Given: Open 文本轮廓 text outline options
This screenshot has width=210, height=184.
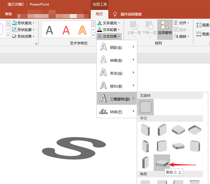Looking at the screenshot, I should click(x=109, y=29).
